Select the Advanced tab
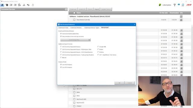Viewport: 193px width, 108px height. tap(105, 28)
